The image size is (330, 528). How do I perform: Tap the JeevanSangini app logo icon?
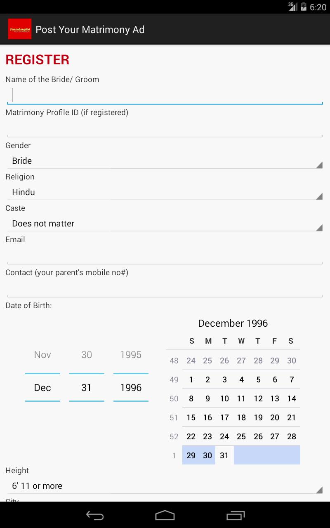[19, 29]
